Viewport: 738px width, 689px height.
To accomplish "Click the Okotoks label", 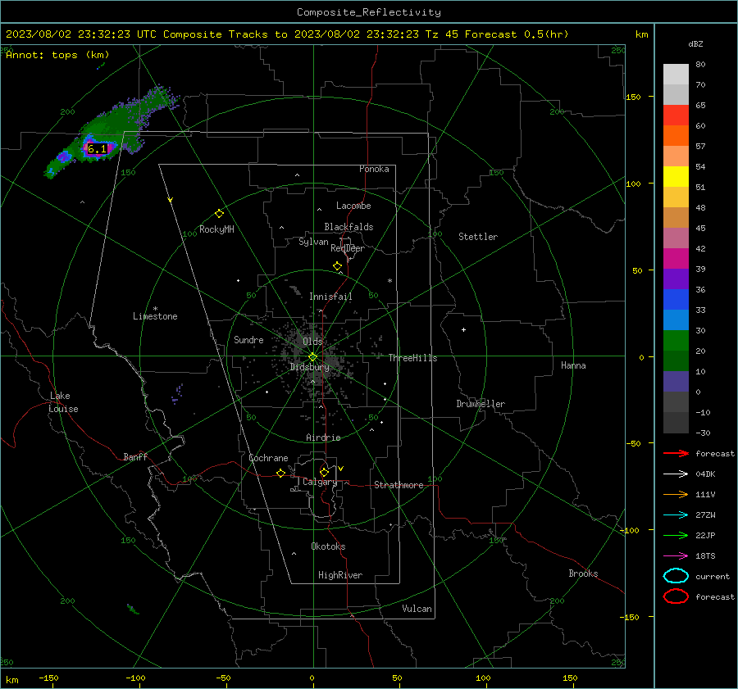I will (x=328, y=546).
